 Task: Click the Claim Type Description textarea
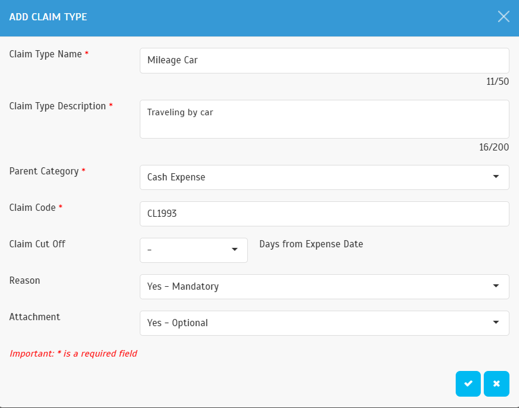pyautogui.click(x=324, y=119)
